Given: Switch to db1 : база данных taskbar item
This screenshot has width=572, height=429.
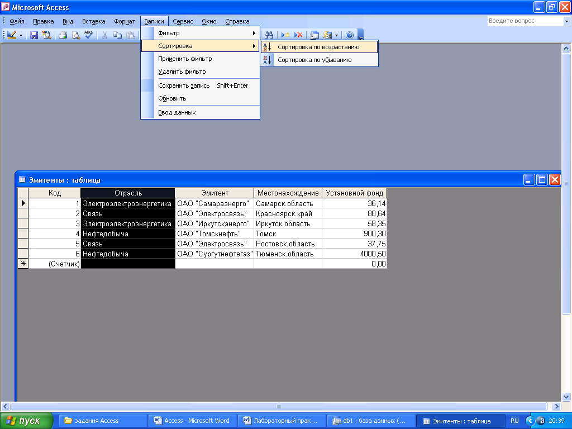Looking at the screenshot, I should click(371, 421).
